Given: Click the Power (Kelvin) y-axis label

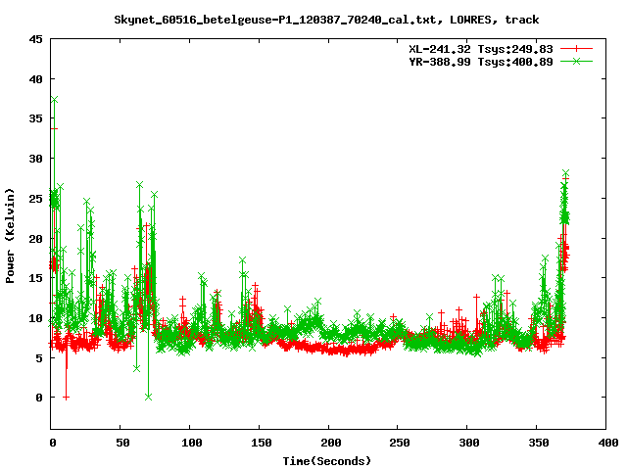Looking at the screenshot, I should point(10,236).
